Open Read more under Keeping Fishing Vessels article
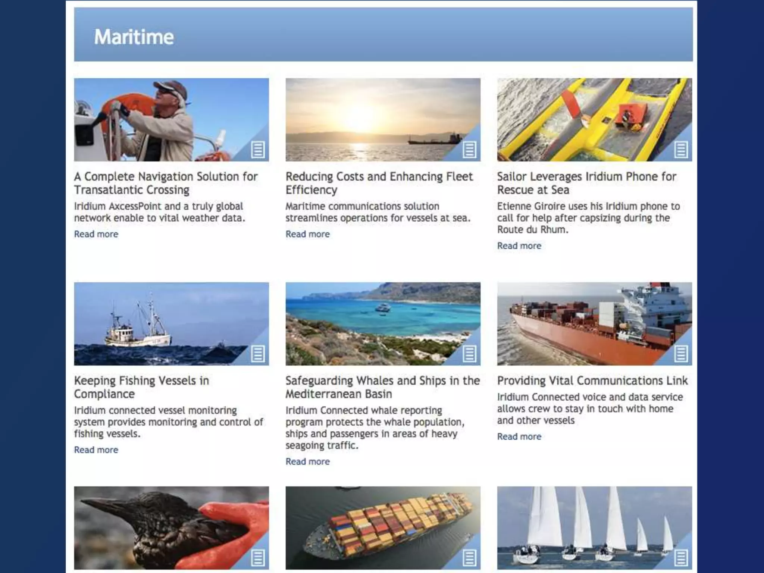764x573 pixels. click(x=96, y=450)
